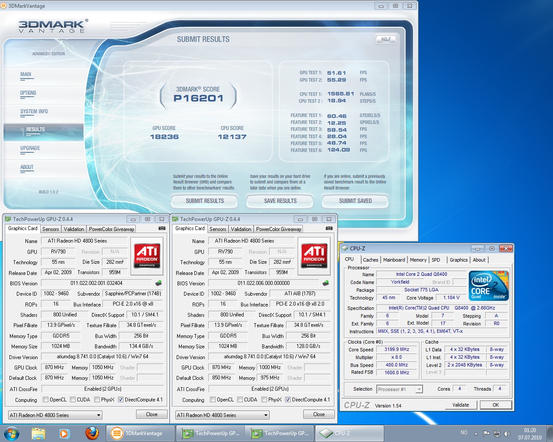This screenshot has width=553, height=442.
Task: Click Close button in left GPU-Z
Action: click(x=152, y=414)
